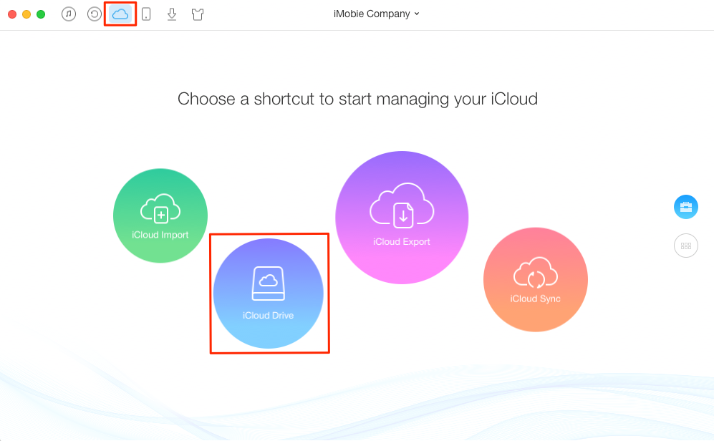Close the window with red button
714x441 pixels.
coord(12,14)
